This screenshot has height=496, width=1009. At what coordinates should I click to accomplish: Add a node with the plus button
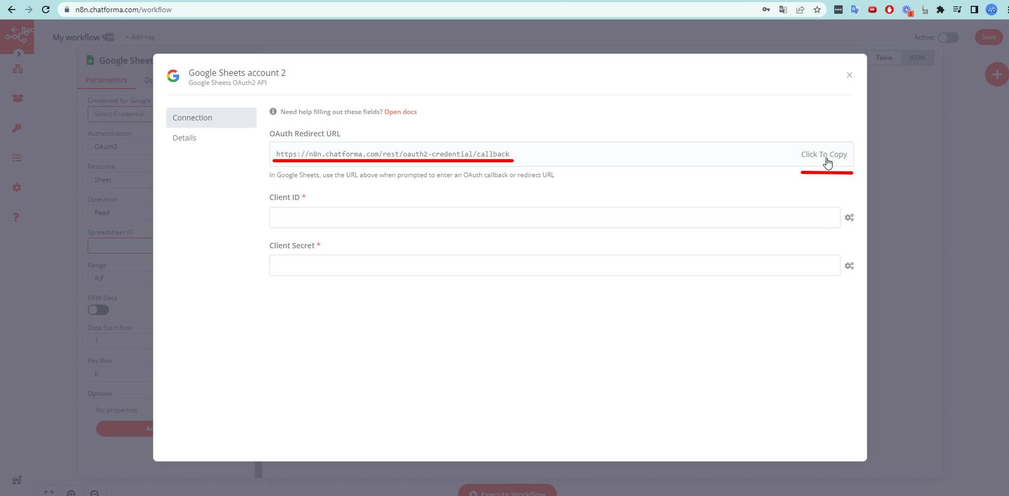pyautogui.click(x=997, y=74)
